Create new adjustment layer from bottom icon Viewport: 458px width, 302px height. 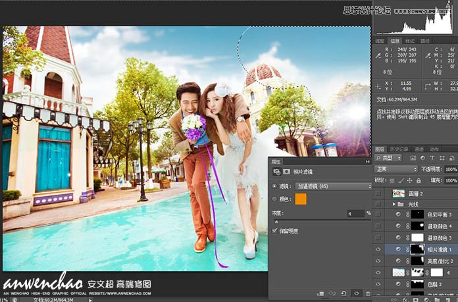click(426, 299)
